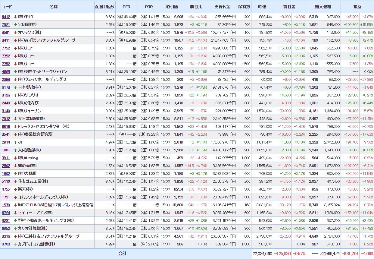
Task: Click the up arrow beside (株)サンリオ
Action: coord(15,95)
